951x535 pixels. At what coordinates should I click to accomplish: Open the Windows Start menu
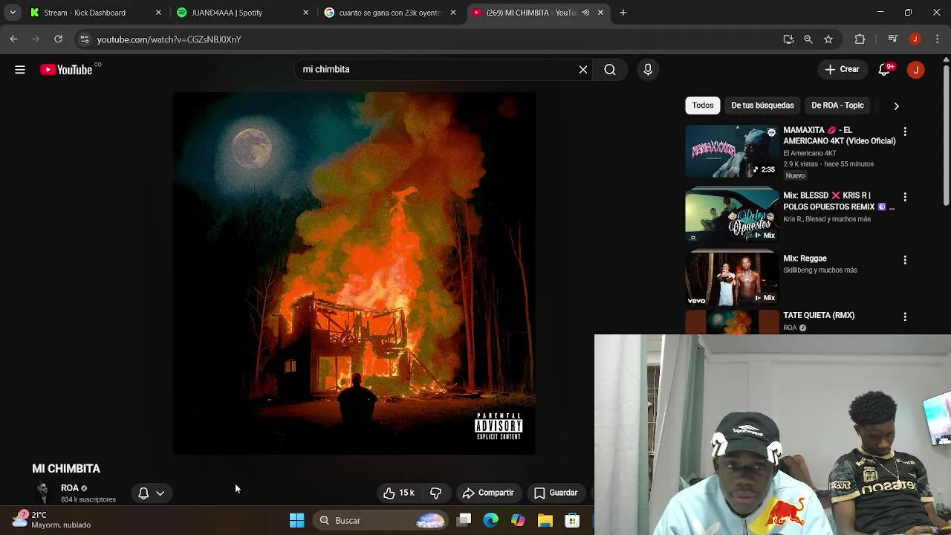coord(296,521)
